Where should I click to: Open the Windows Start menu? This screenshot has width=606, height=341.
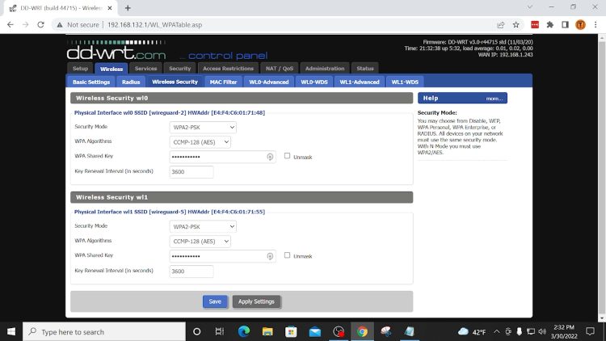click(11, 332)
